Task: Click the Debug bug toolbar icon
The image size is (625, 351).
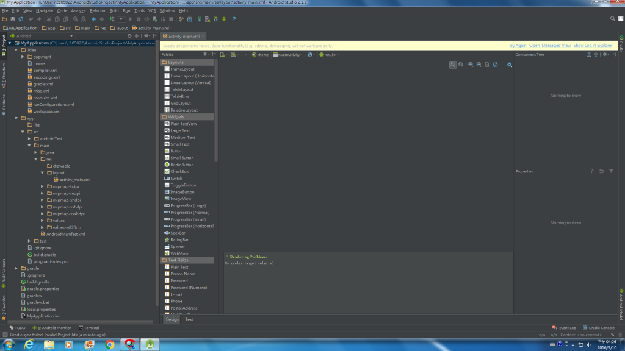Action: tap(139, 19)
